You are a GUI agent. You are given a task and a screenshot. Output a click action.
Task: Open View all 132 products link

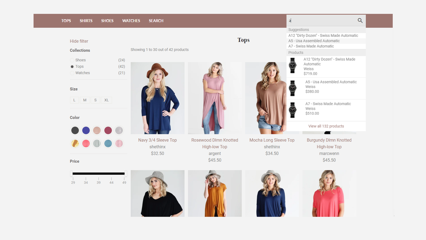pos(326,126)
